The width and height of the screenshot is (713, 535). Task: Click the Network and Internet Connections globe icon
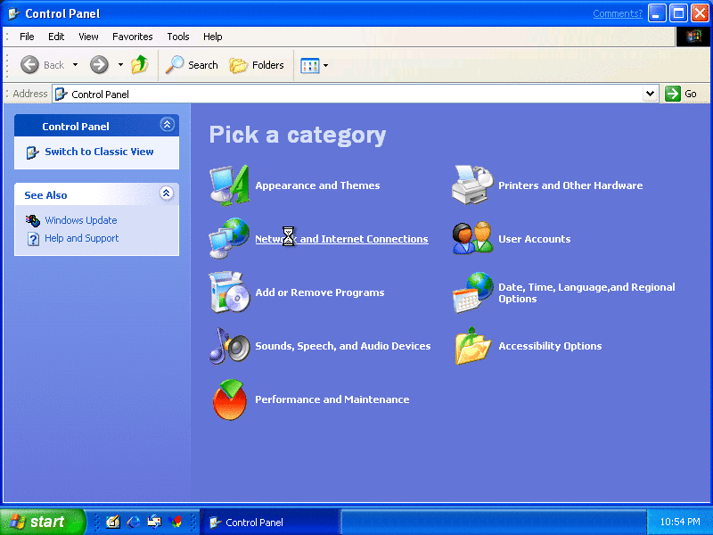230,238
